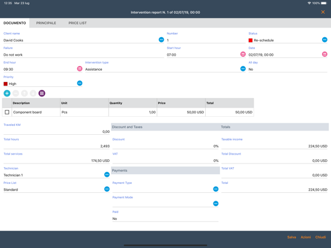This screenshot has height=248, width=331.
Task: Click the Total hours value 2,493
Action: [105, 146]
